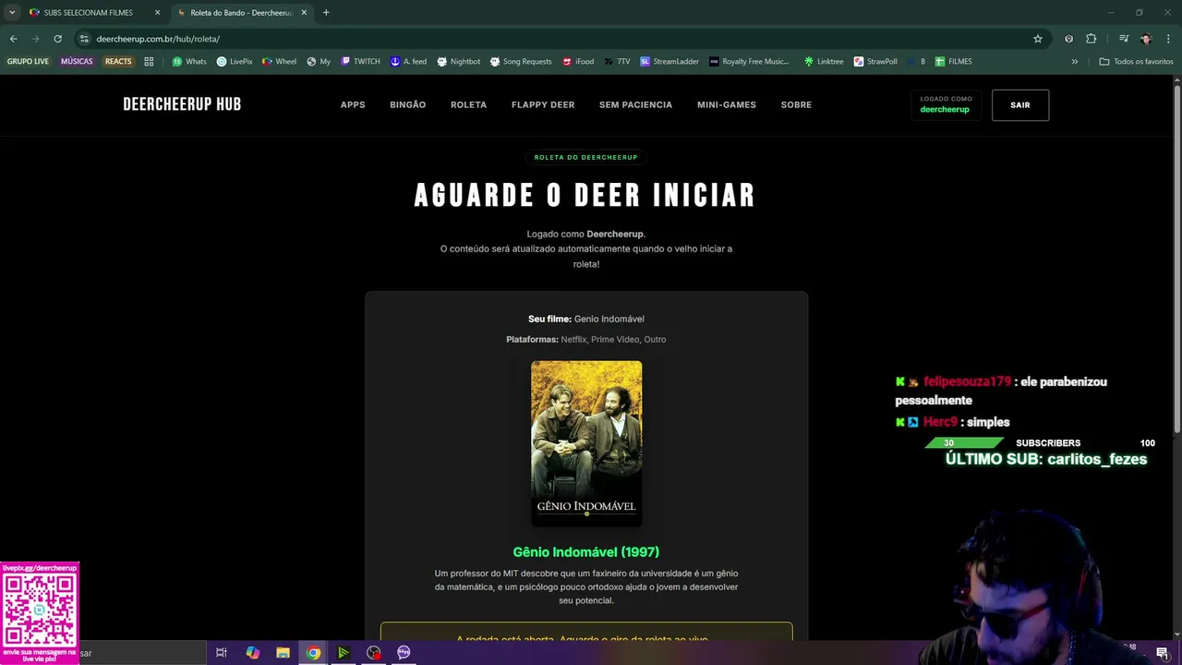The width and height of the screenshot is (1182, 665).
Task: Open the Royalty Free Music bookmark
Action: [x=750, y=62]
